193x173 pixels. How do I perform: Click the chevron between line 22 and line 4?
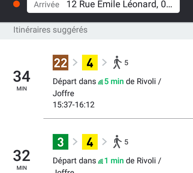pos(75,62)
